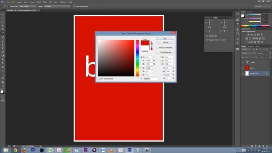The width and height of the screenshot is (272, 153).
Task: Select the Dodge tool
Action: pos(3,63)
